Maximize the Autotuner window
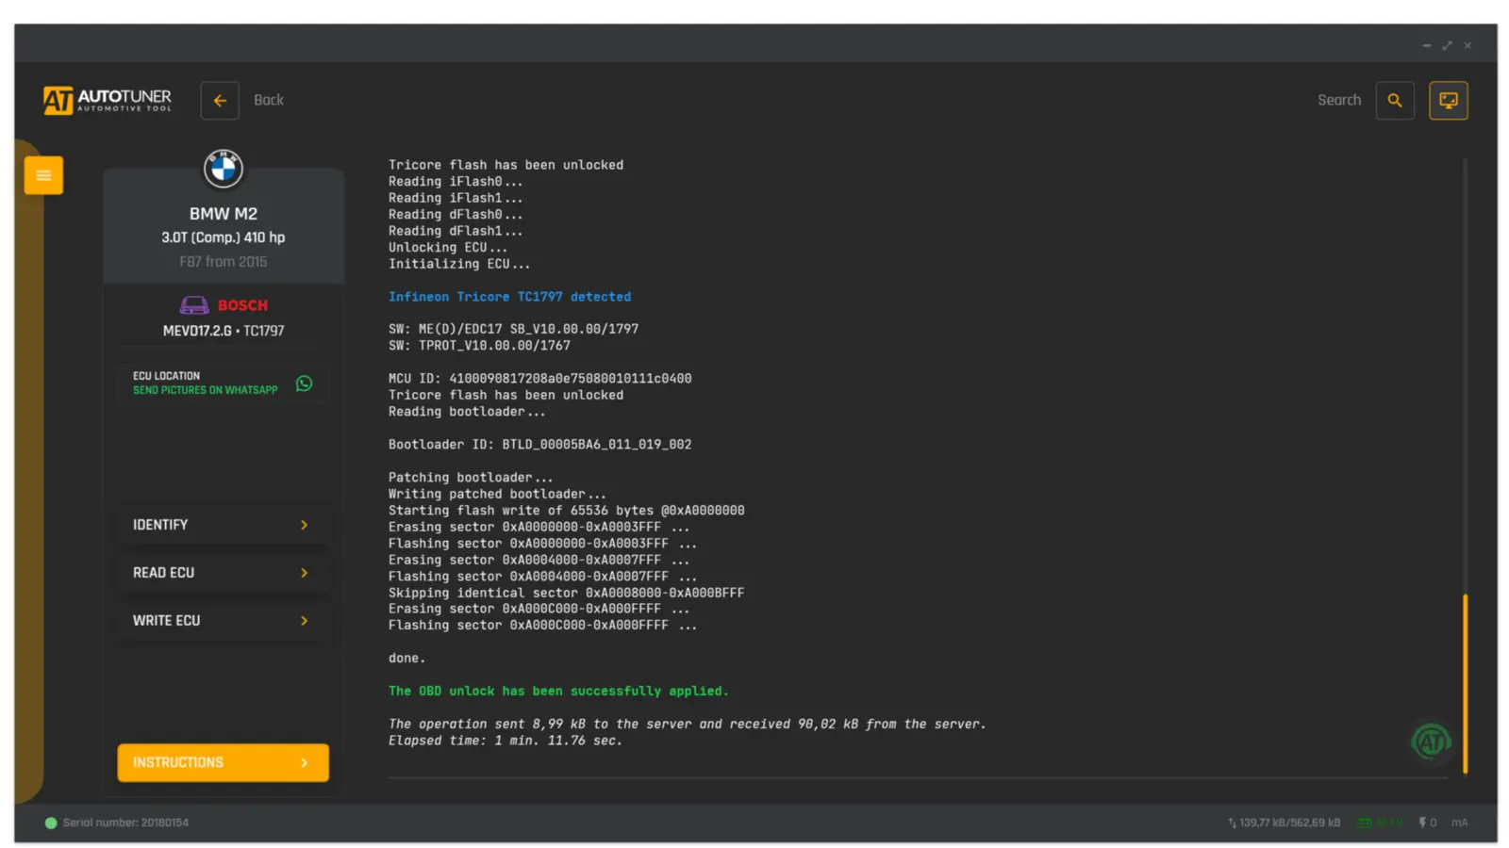This screenshot has width=1509, height=848. (1447, 45)
